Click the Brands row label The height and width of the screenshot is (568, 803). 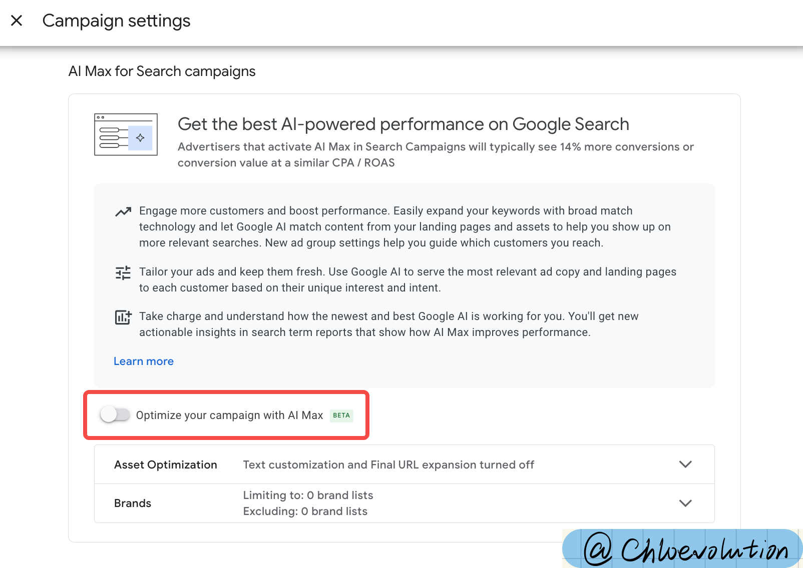(133, 503)
